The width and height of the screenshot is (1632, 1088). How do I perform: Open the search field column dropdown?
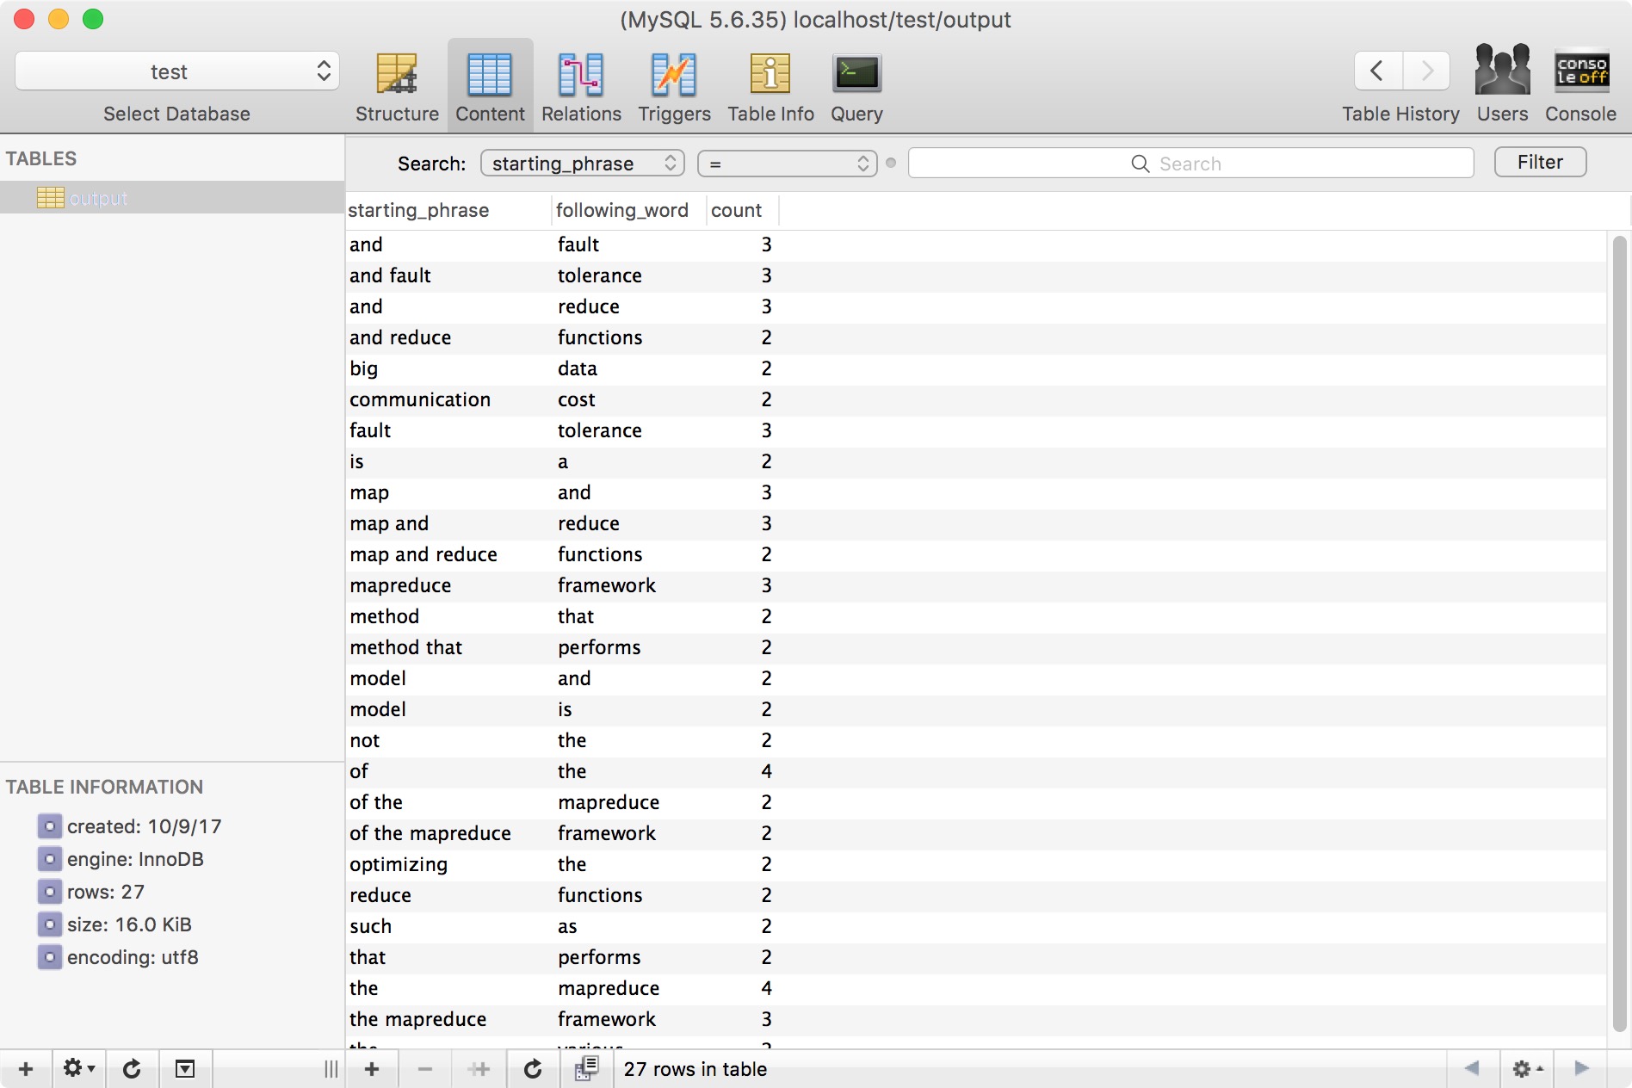pos(583,164)
